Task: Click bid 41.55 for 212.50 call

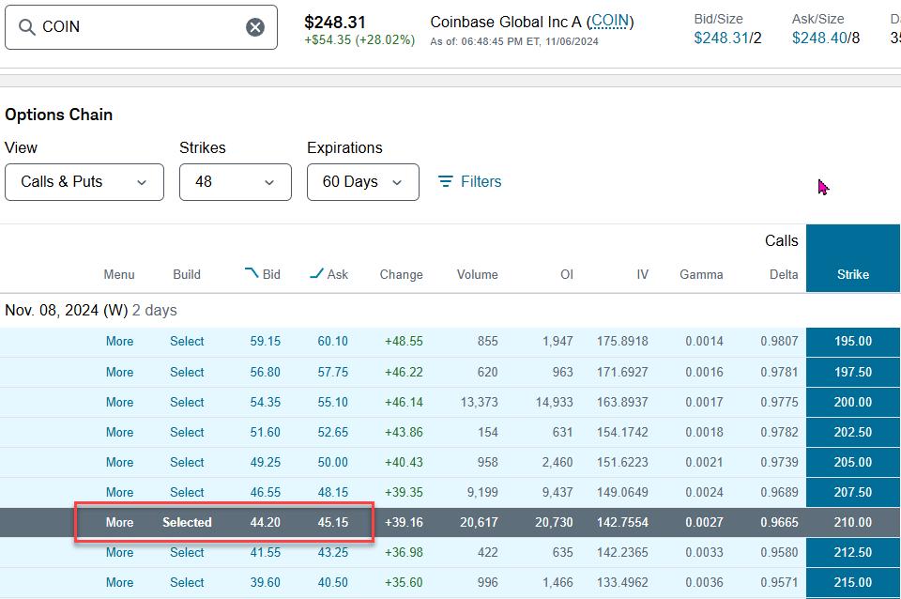Action: 265,552
